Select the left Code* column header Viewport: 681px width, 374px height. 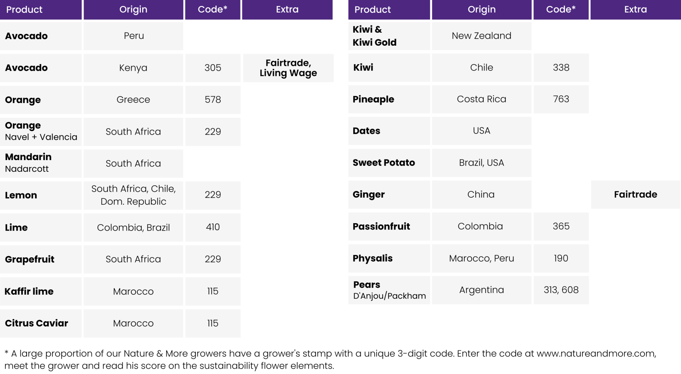[x=212, y=10]
